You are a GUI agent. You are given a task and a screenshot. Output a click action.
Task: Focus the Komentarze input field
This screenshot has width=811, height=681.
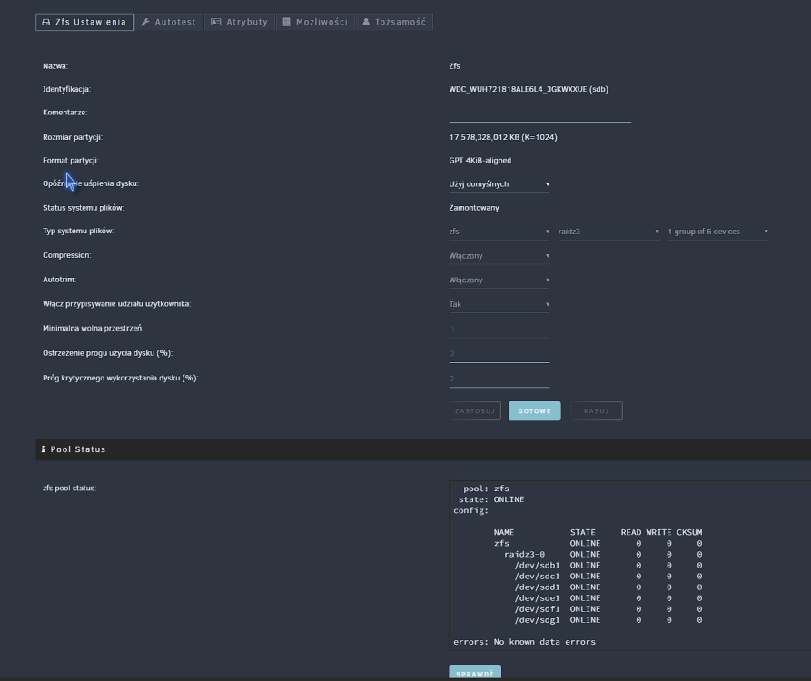[x=540, y=115]
